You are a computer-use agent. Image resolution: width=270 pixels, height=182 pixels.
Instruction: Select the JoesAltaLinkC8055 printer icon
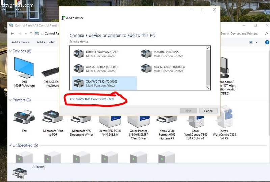coord(146,54)
